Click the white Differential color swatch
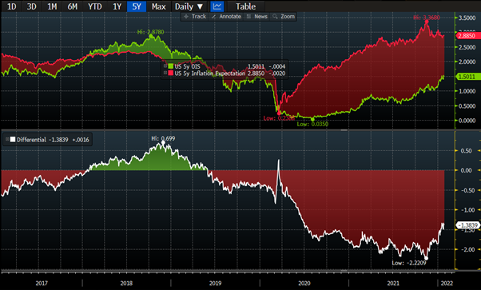Screen dimensions: 481x290 coord(13,140)
